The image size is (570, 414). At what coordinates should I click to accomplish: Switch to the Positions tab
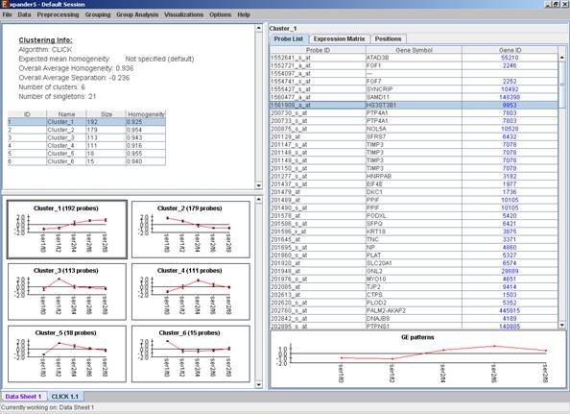(388, 39)
